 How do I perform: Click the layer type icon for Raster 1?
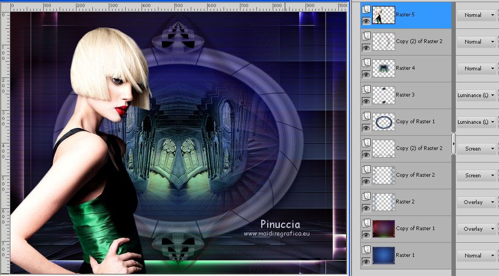366,249
